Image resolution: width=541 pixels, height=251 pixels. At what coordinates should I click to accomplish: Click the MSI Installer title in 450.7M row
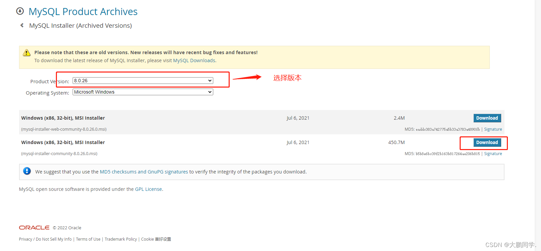[63, 142]
